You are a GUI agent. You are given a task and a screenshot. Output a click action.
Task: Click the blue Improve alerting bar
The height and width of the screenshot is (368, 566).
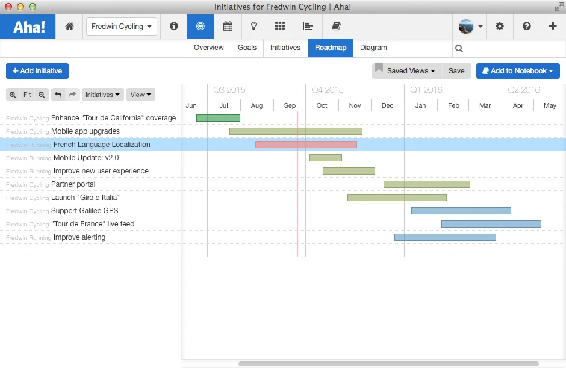click(445, 237)
